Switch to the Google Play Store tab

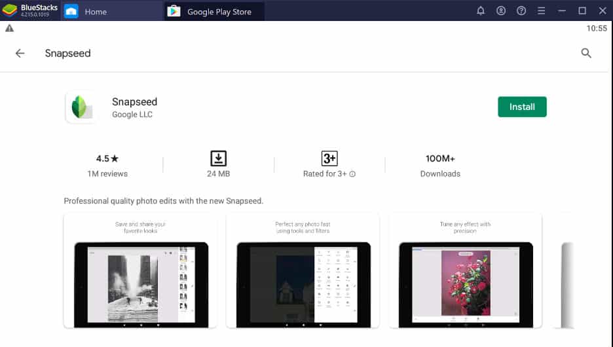click(x=214, y=11)
